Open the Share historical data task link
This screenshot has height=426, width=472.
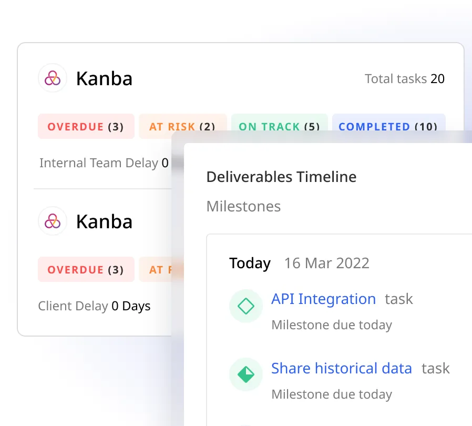click(x=341, y=368)
